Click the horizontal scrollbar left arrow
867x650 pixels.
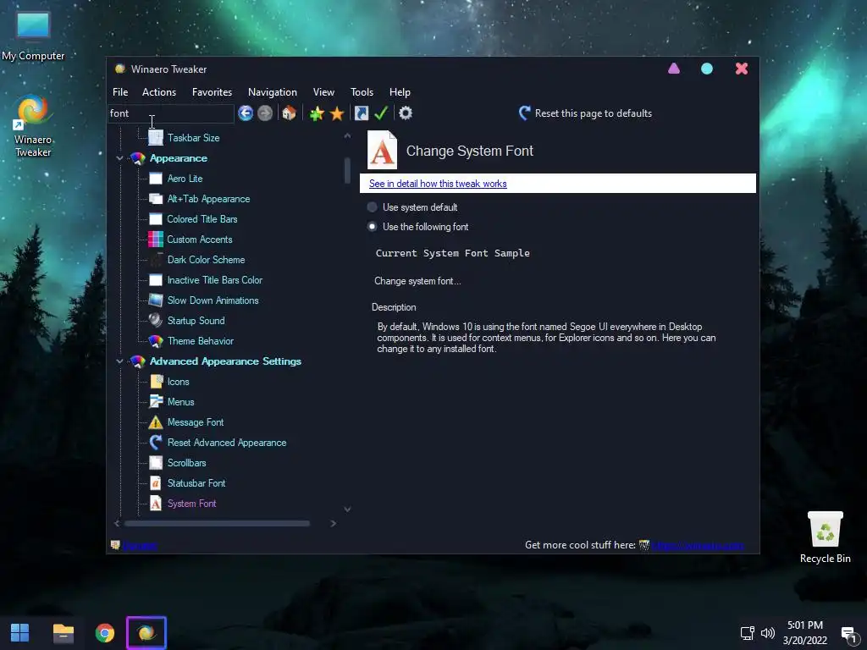pyautogui.click(x=117, y=523)
